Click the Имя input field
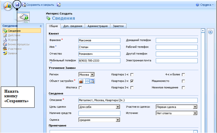The width and height of the screenshot is (217, 133). coord(99,47)
